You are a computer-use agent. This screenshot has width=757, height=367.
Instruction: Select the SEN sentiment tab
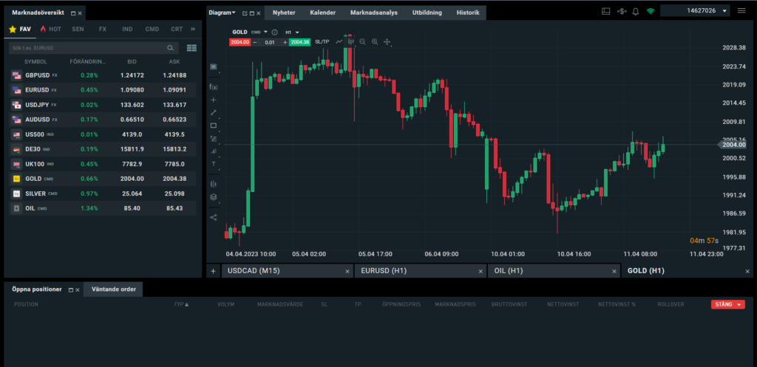click(78, 29)
